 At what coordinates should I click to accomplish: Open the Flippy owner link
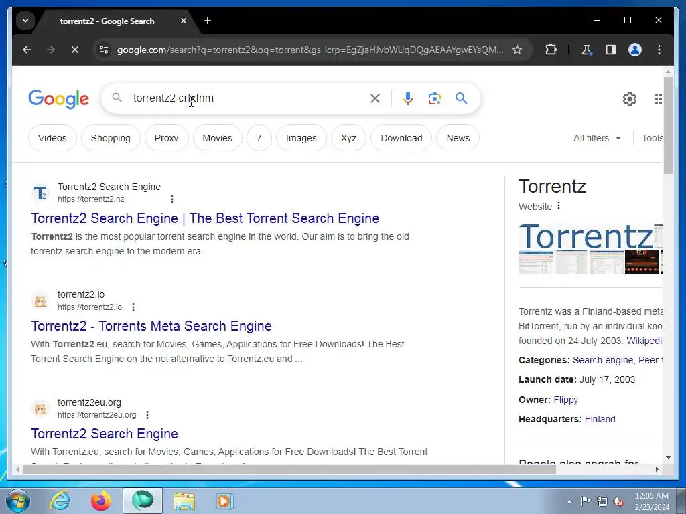565,400
